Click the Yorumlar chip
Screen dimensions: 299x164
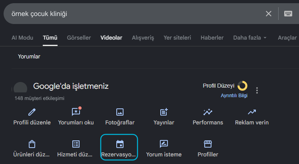[x=29, y=56]
